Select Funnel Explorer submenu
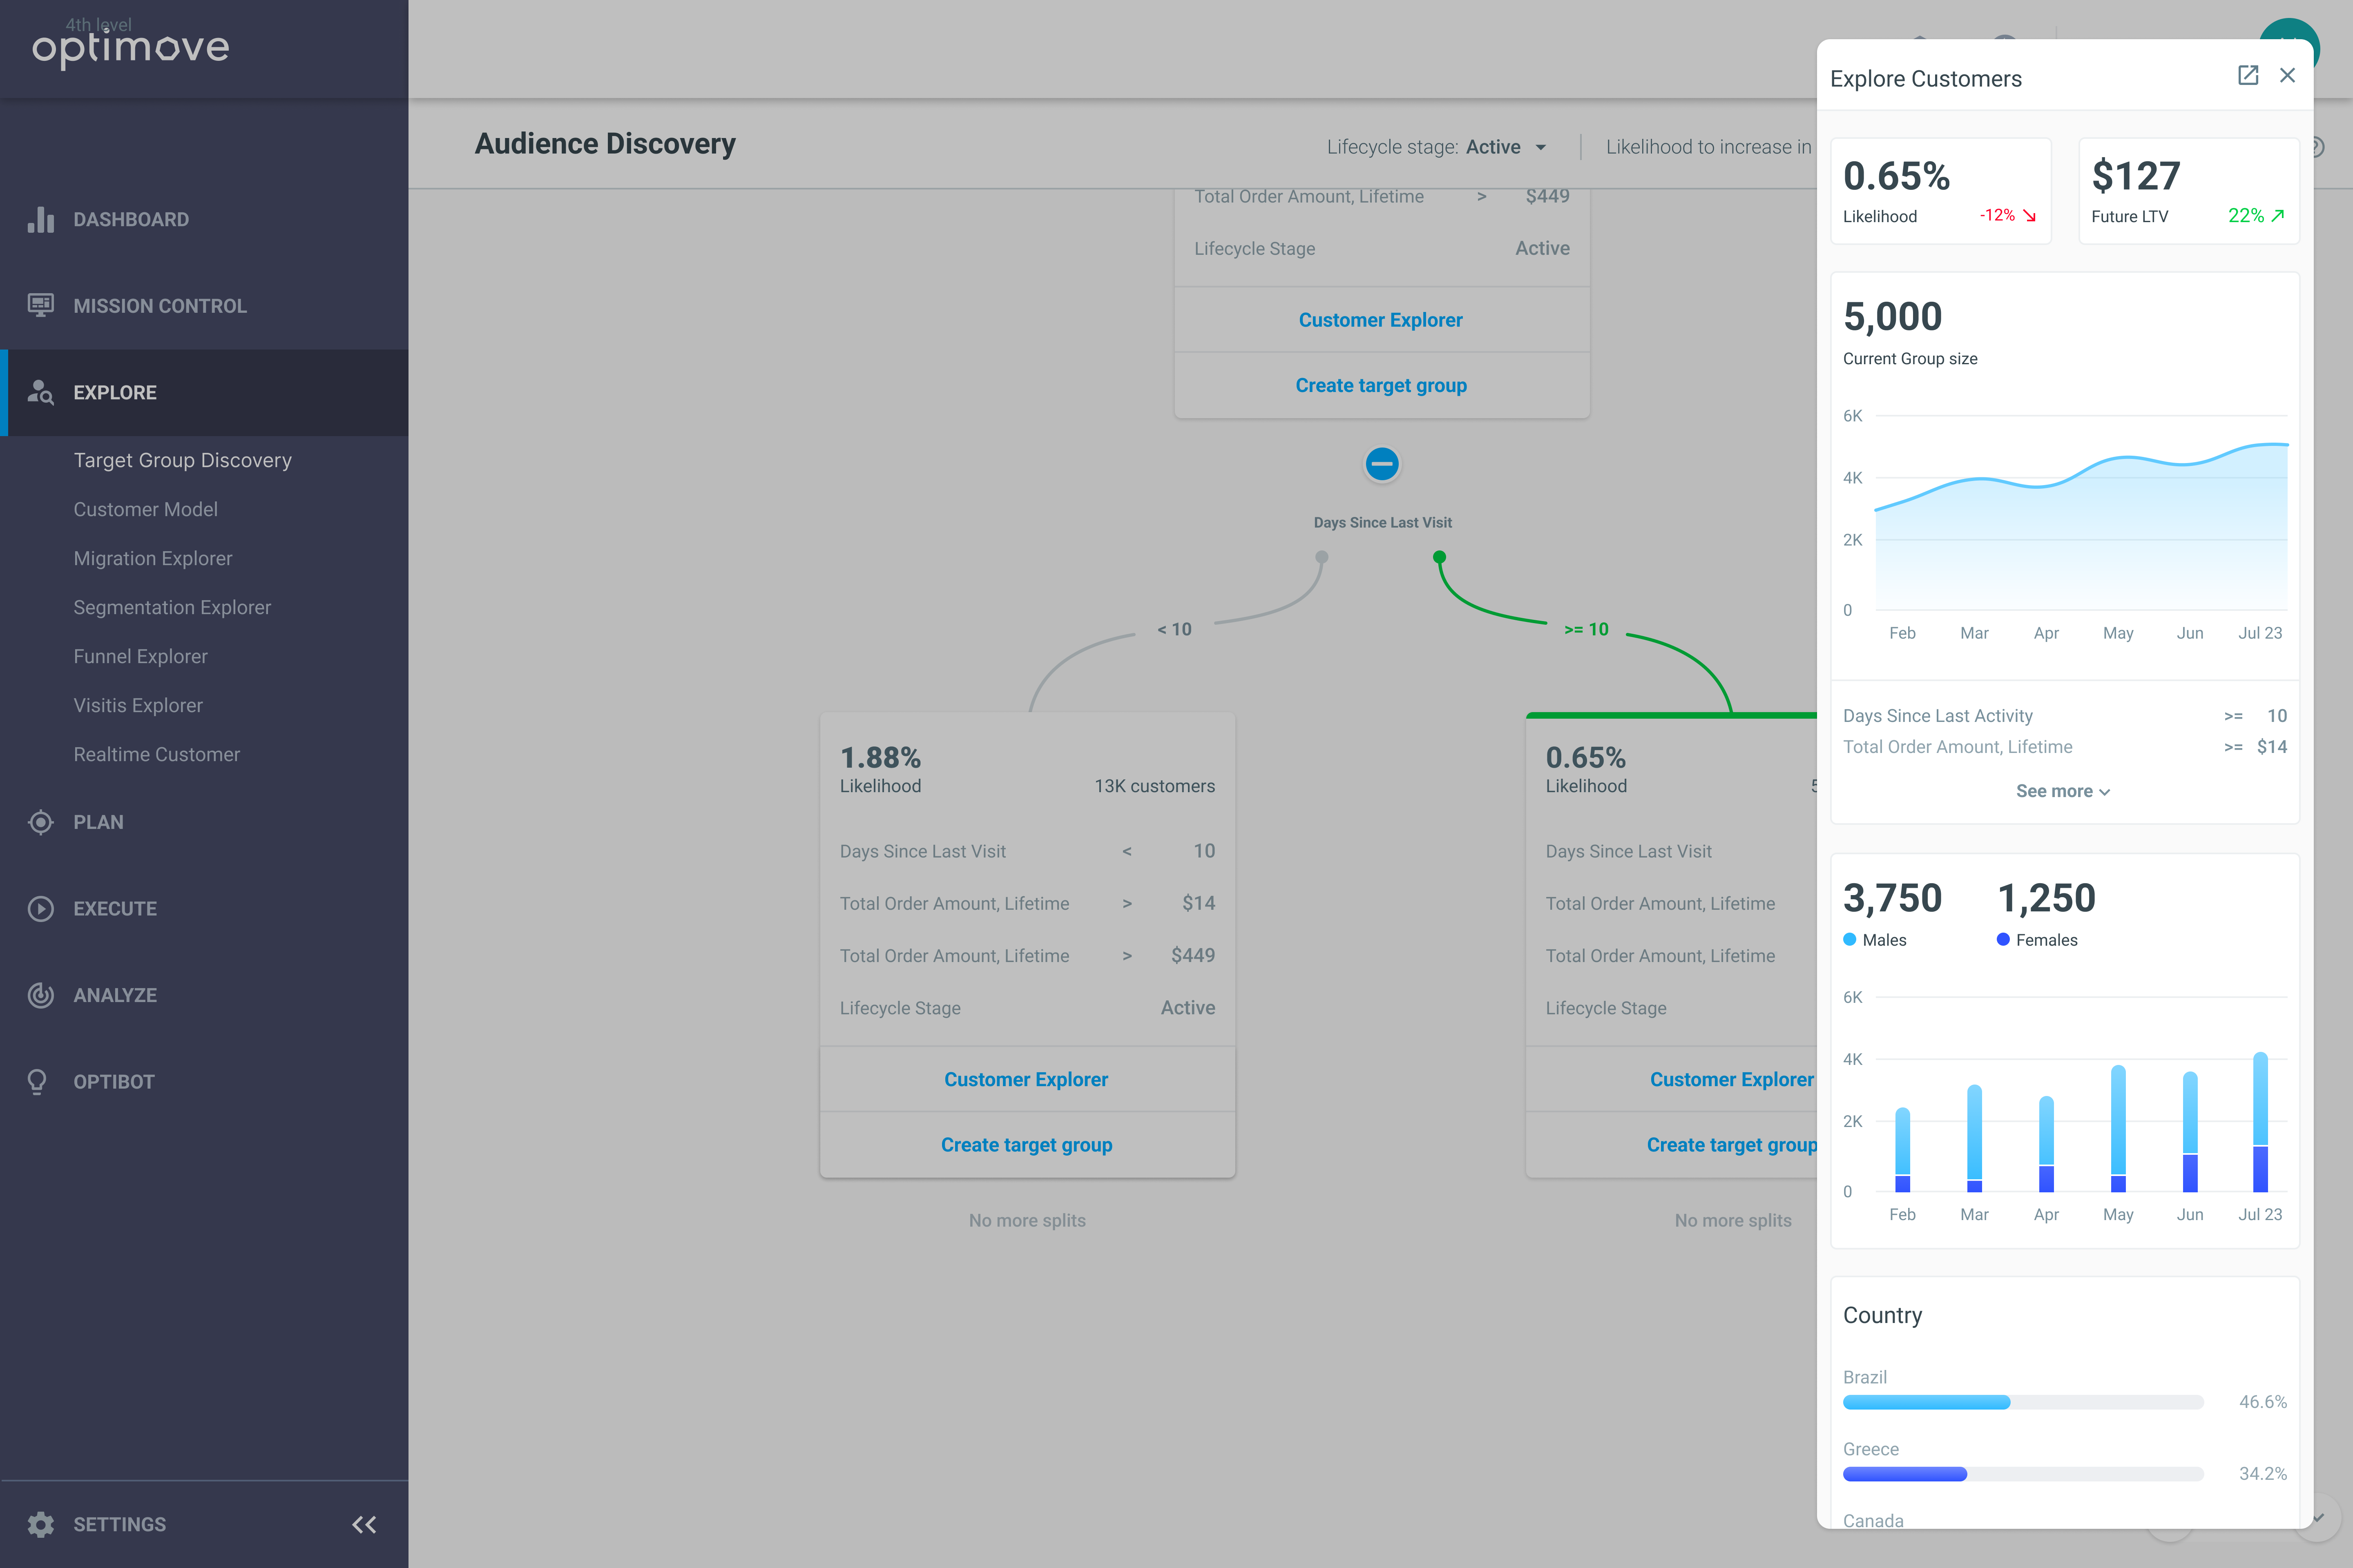Screen dimensions: 2353x1568 (140, 656)
